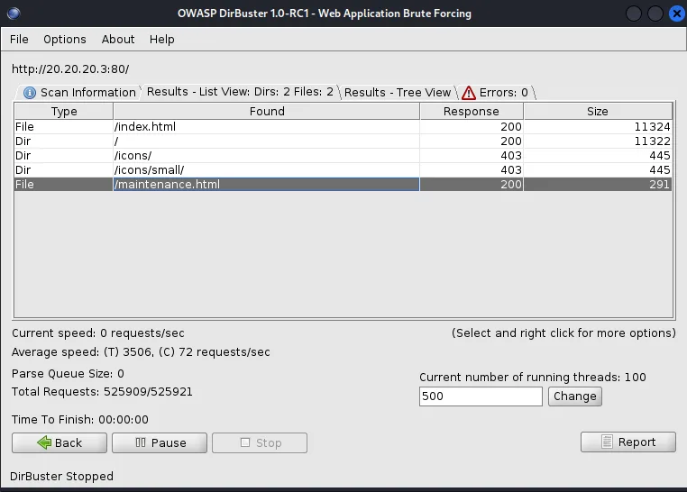Close the DirBuster window
The height and width of the screenshot is (492, 687).
pos(676,14)
